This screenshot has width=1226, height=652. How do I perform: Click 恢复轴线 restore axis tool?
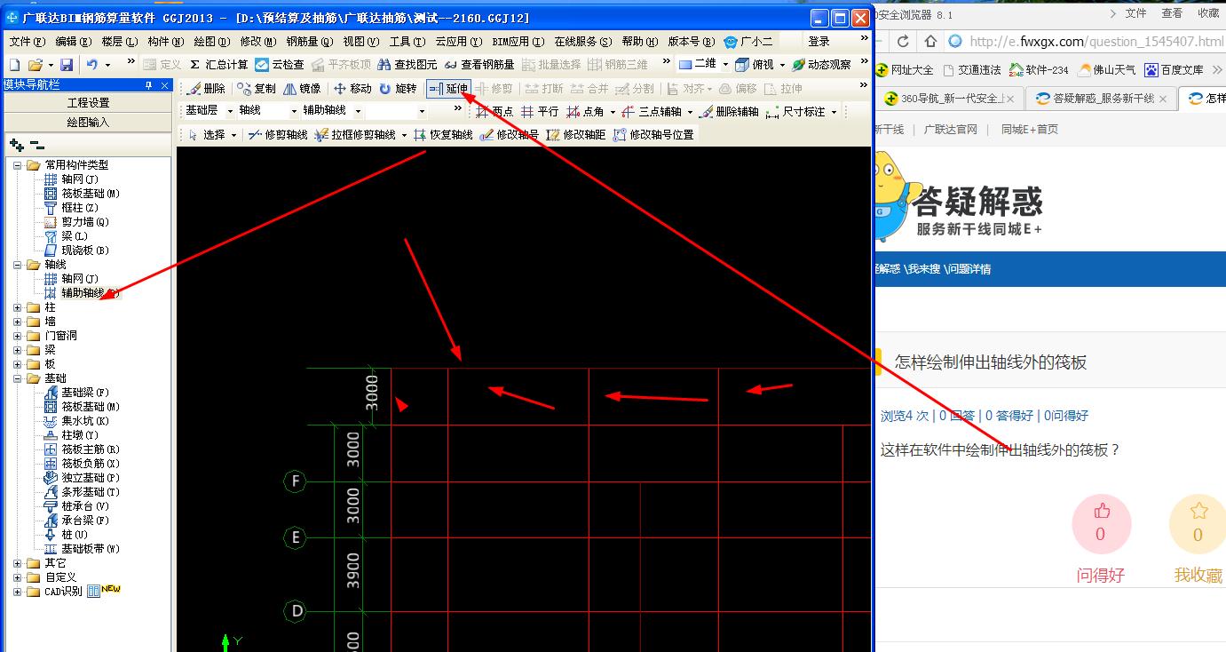[443, 135]
